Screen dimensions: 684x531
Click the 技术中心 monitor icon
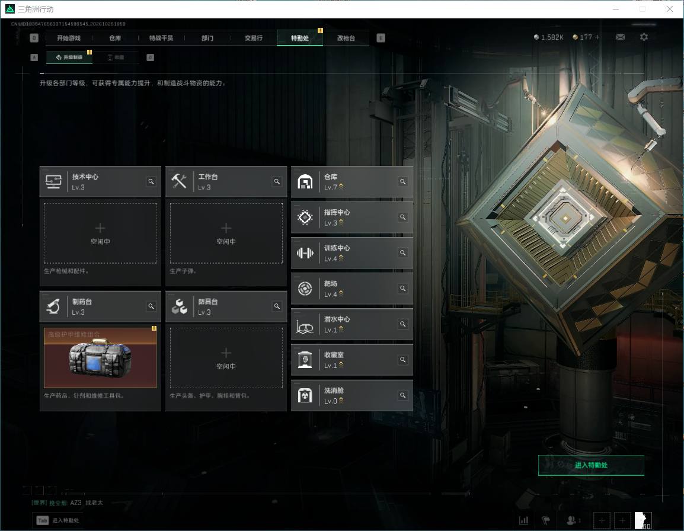click(x=54, y=181)
